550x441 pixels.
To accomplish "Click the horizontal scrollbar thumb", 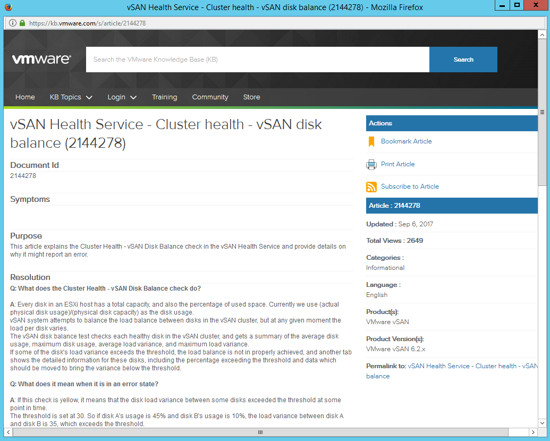I will pos(260,432).
